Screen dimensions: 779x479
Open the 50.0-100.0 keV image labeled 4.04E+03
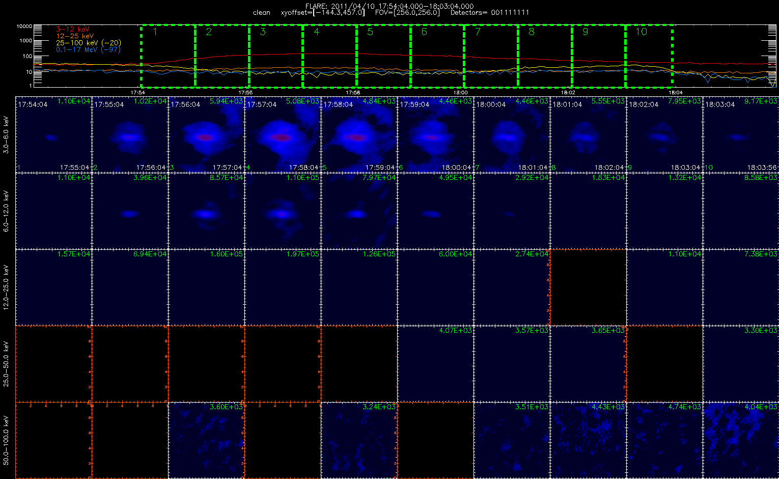tap(741, 440)
